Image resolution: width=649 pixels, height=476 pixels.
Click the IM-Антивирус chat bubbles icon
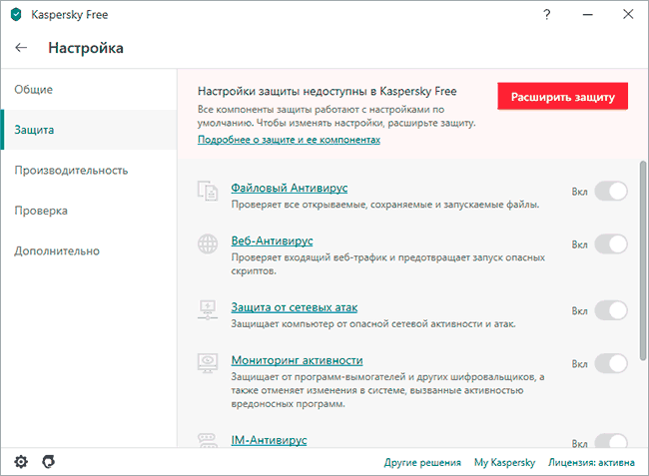pos(208,440)
